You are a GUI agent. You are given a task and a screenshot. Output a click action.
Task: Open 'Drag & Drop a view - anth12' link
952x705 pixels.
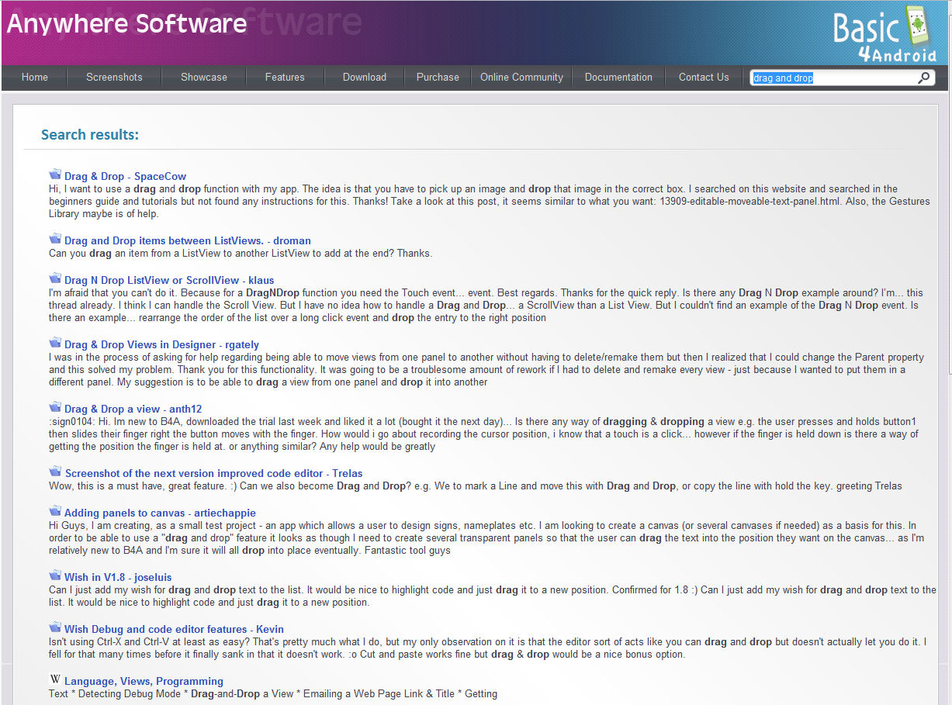tap(133, 409)
